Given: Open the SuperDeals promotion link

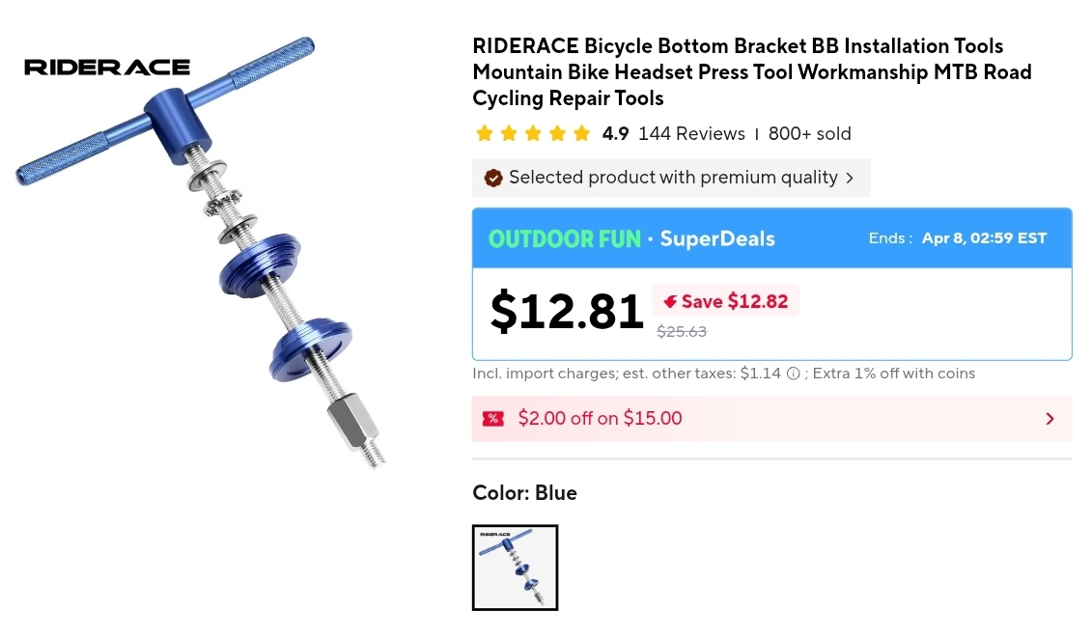Looking at the screenshot, I should coord(717,239).
